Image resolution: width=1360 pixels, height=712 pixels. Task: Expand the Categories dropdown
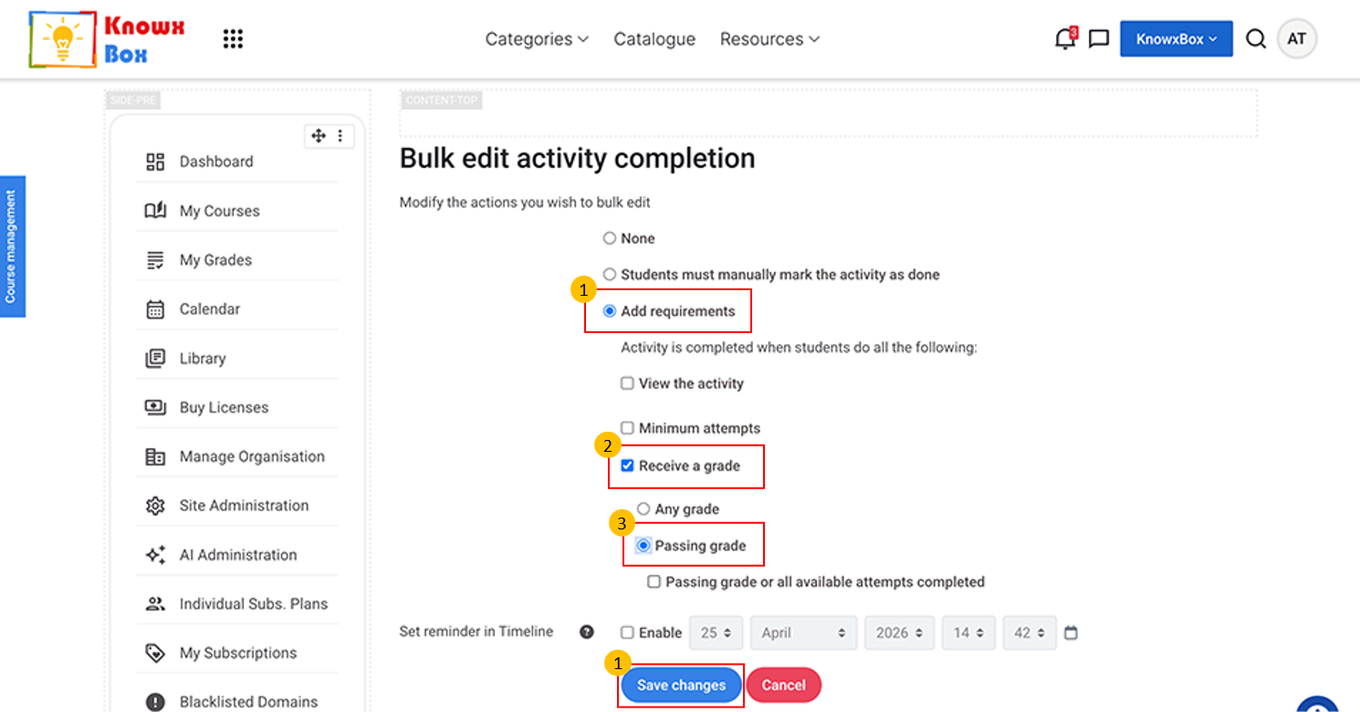pyautogui.click(x=537, y=39)
